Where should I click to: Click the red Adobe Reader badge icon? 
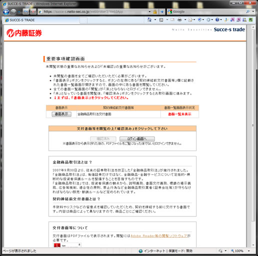(57, 245)
